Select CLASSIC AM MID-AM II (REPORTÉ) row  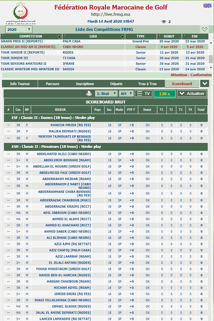click(x=104, y=47)
